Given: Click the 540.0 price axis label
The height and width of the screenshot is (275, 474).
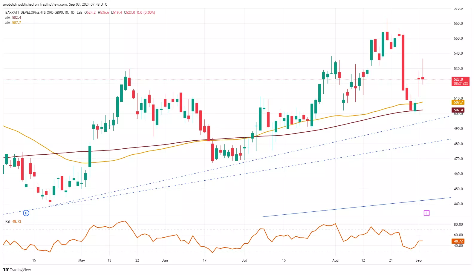Looking at the screenshot, I should pos(458,53).
